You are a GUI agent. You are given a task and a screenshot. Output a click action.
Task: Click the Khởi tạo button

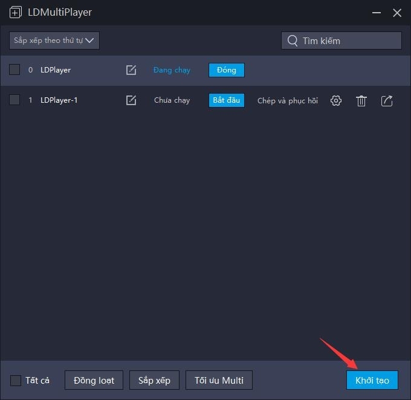pyautogui.click(x=372, y=380)
